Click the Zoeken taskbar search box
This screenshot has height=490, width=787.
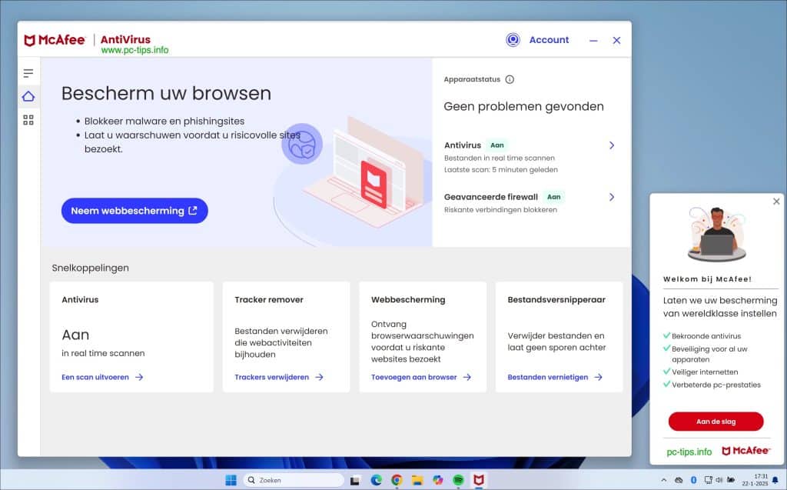[294, 480]
